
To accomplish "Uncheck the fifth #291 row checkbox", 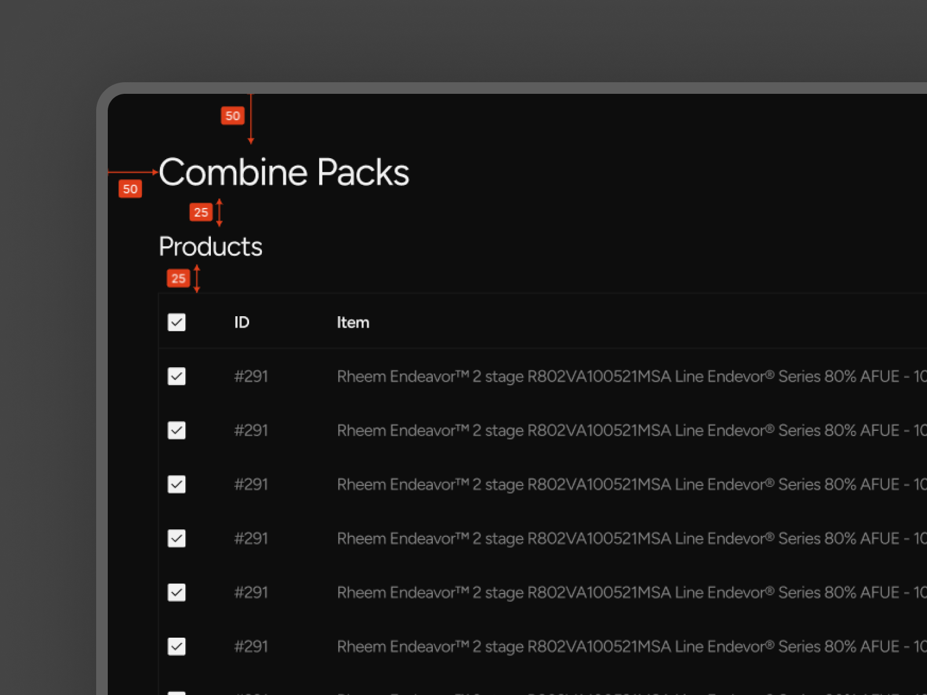I will [177, 592].
